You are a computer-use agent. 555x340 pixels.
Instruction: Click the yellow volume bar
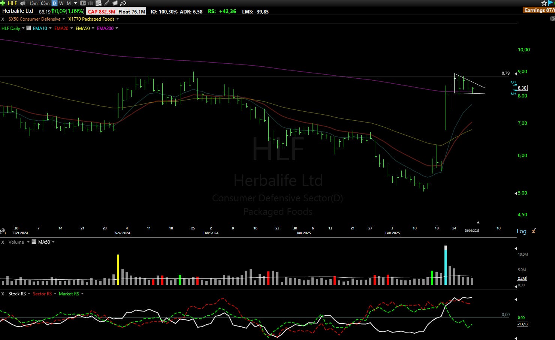pos(118,270)
